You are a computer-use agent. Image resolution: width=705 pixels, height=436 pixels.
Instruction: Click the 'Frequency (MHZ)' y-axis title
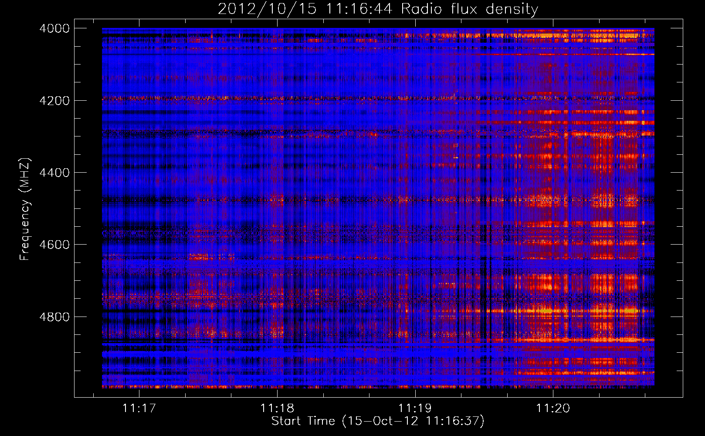[x=25, y=209]
